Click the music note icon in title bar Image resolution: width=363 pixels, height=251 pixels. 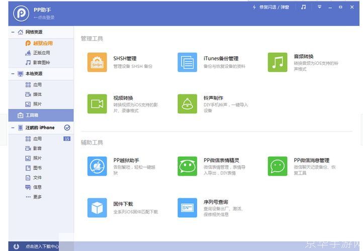(303, 7)
